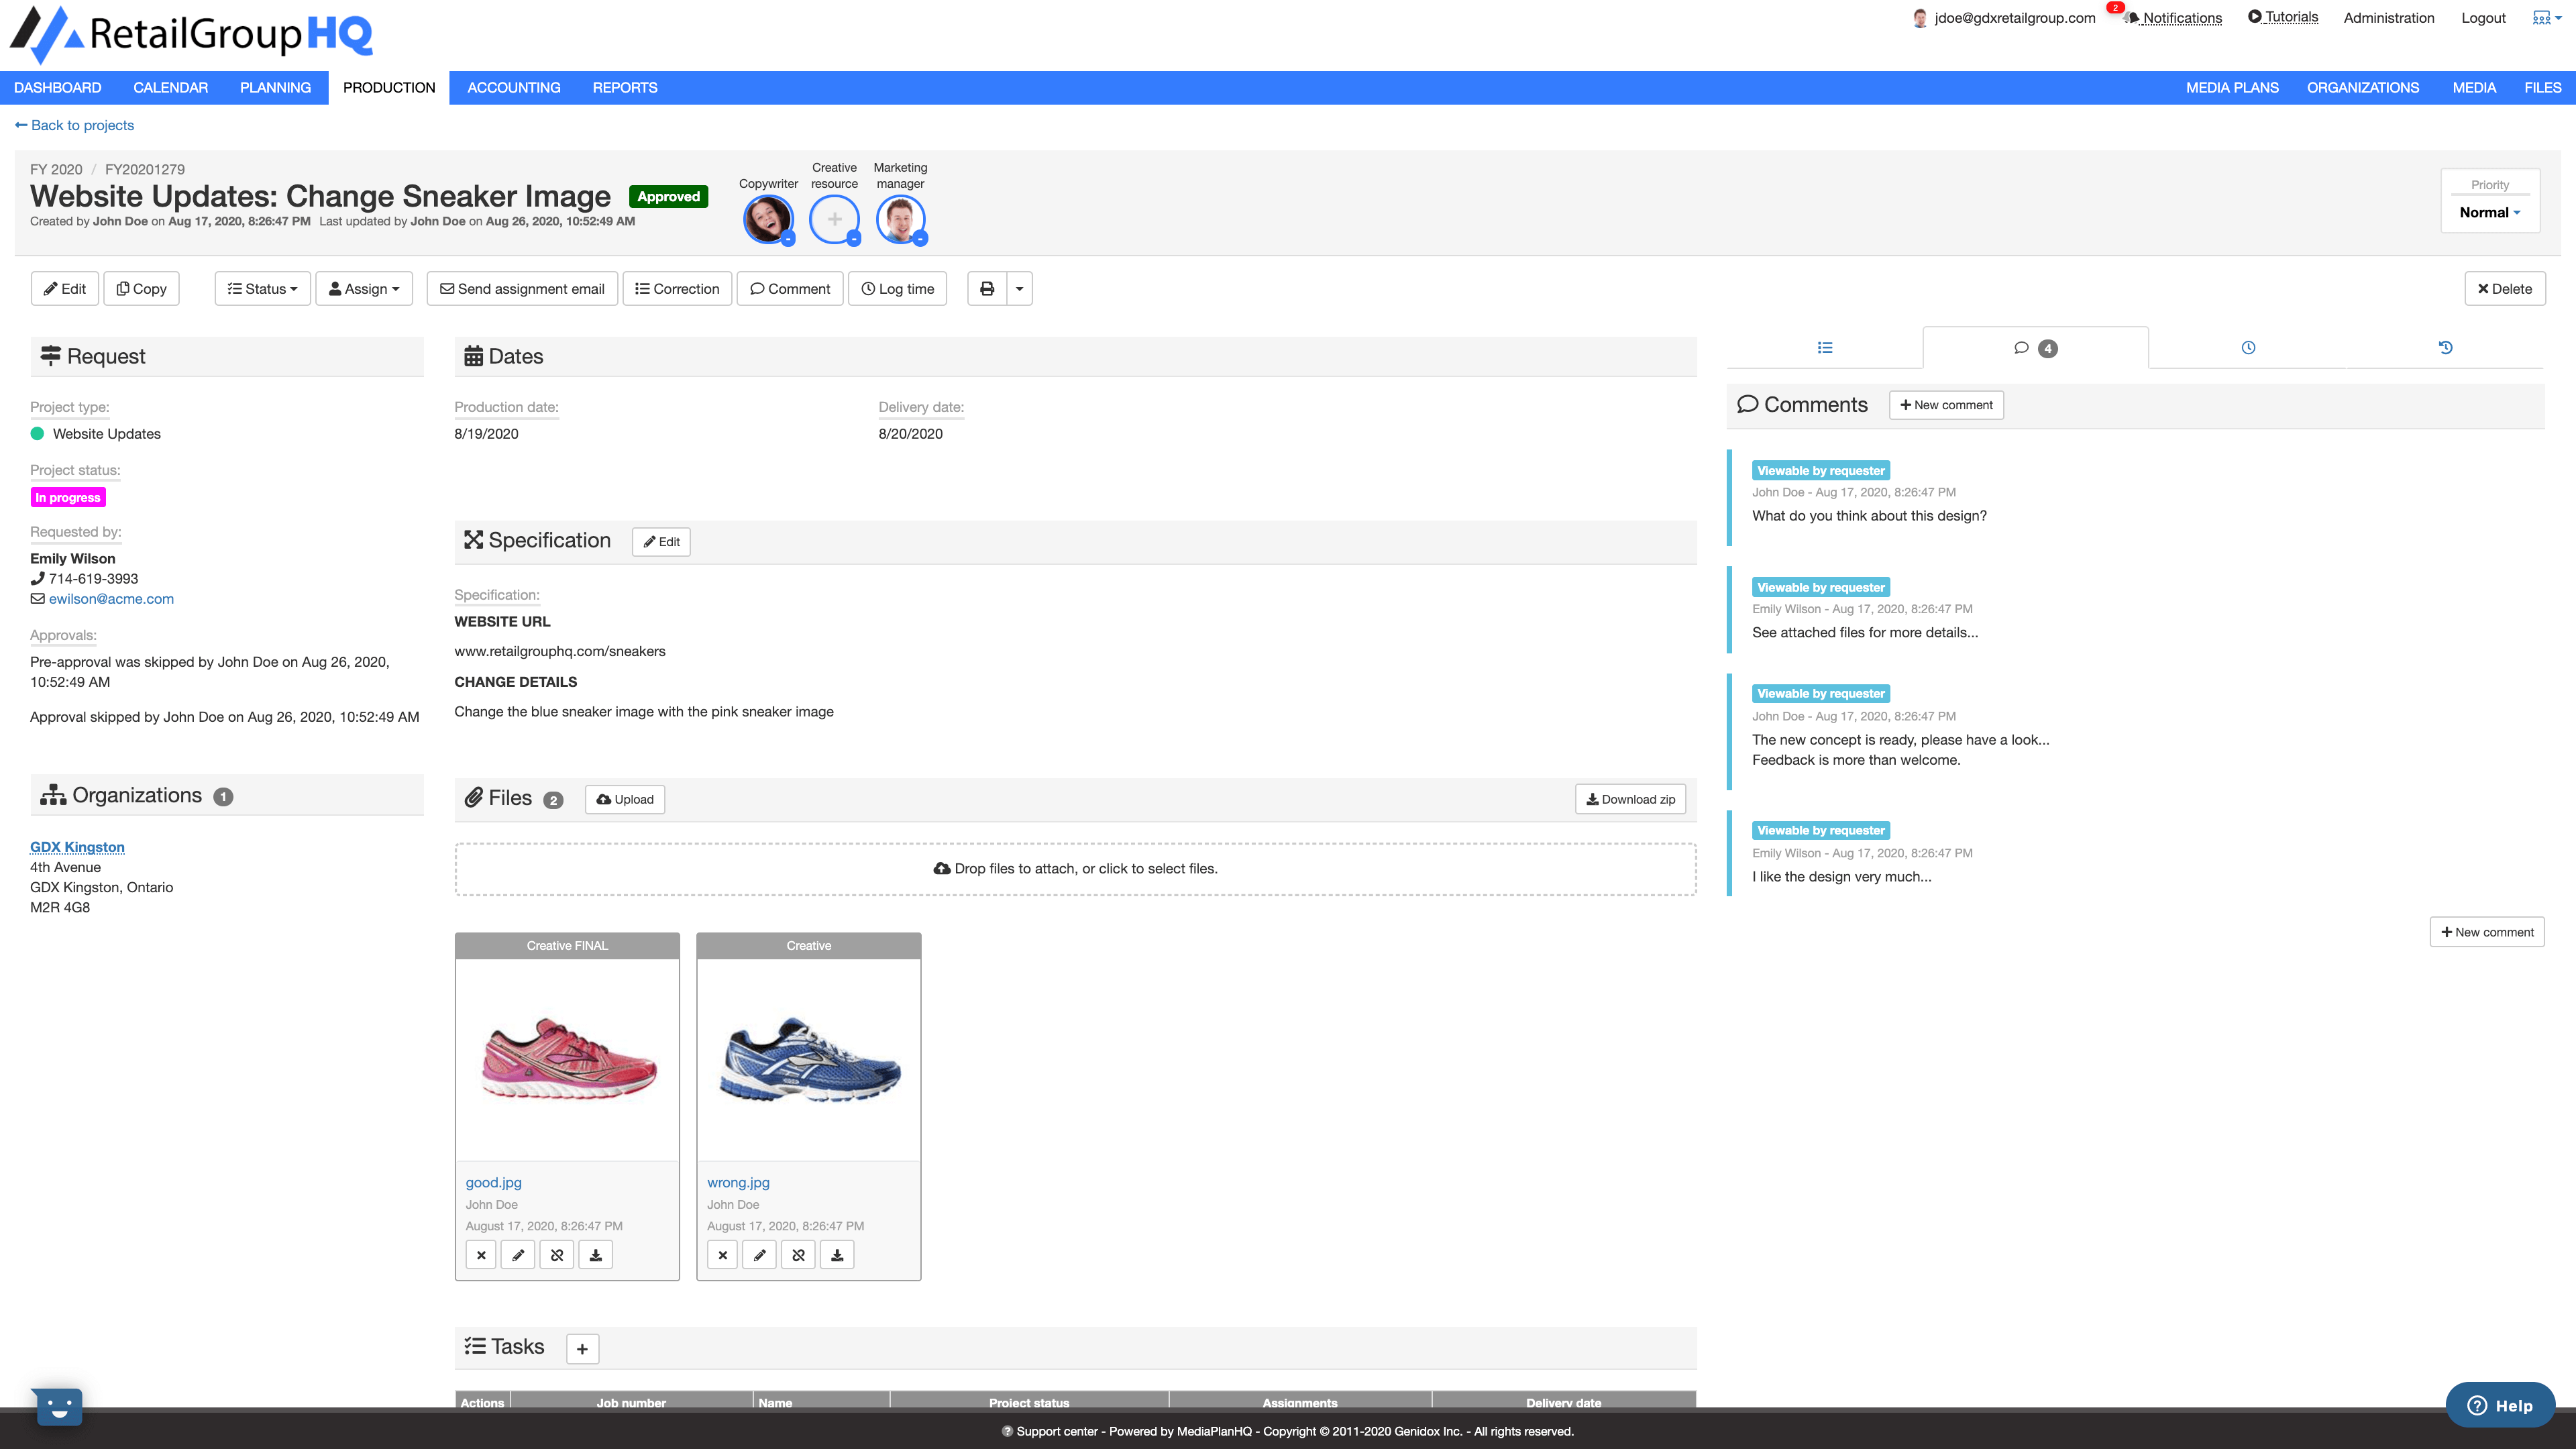Screen dimensions: 2576x1449
Task: Download the good.jpg file
Action: 595,1254
